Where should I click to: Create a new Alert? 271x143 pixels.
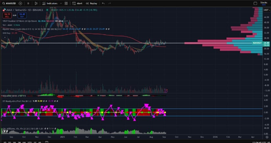coord(77,3)
